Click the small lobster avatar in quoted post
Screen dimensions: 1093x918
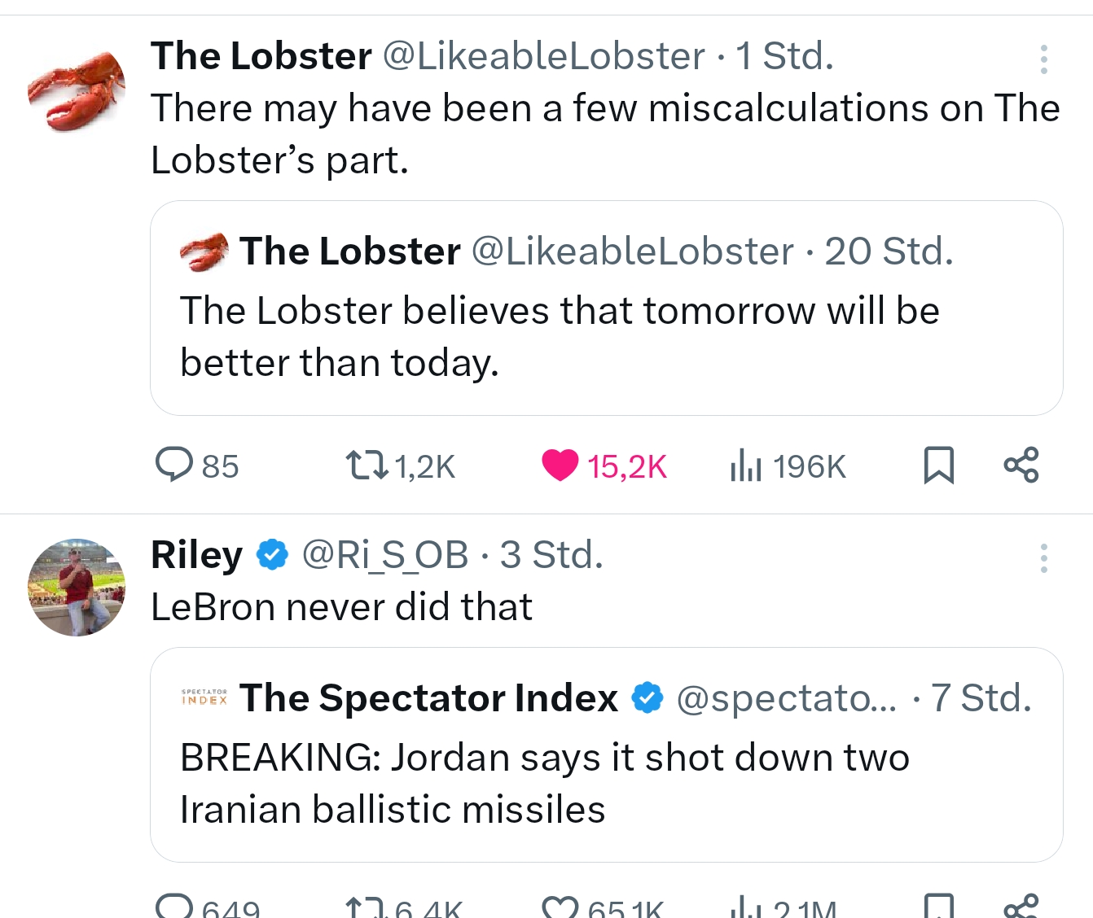[x=204, y=251]
